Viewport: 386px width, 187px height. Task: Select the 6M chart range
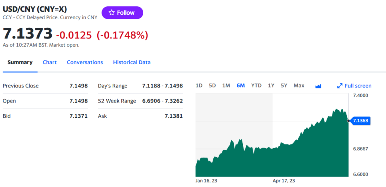[x=240, y=86]
